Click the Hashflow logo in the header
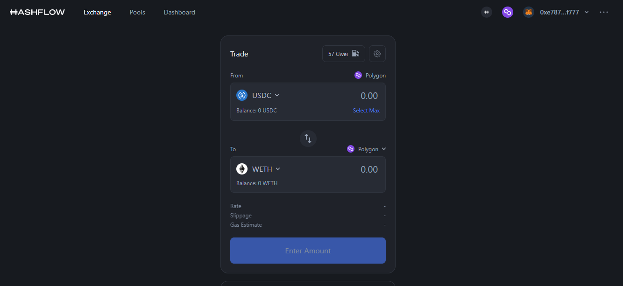Viewport: 623px width, 286px height. coord(37,12)
